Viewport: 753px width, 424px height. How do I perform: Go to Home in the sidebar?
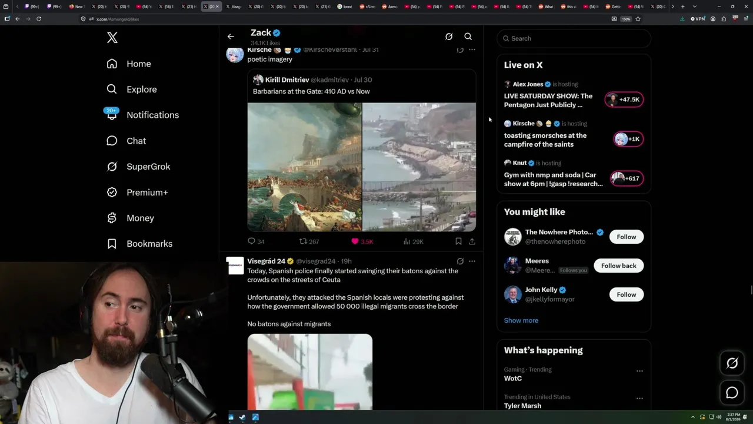(129, 64)
